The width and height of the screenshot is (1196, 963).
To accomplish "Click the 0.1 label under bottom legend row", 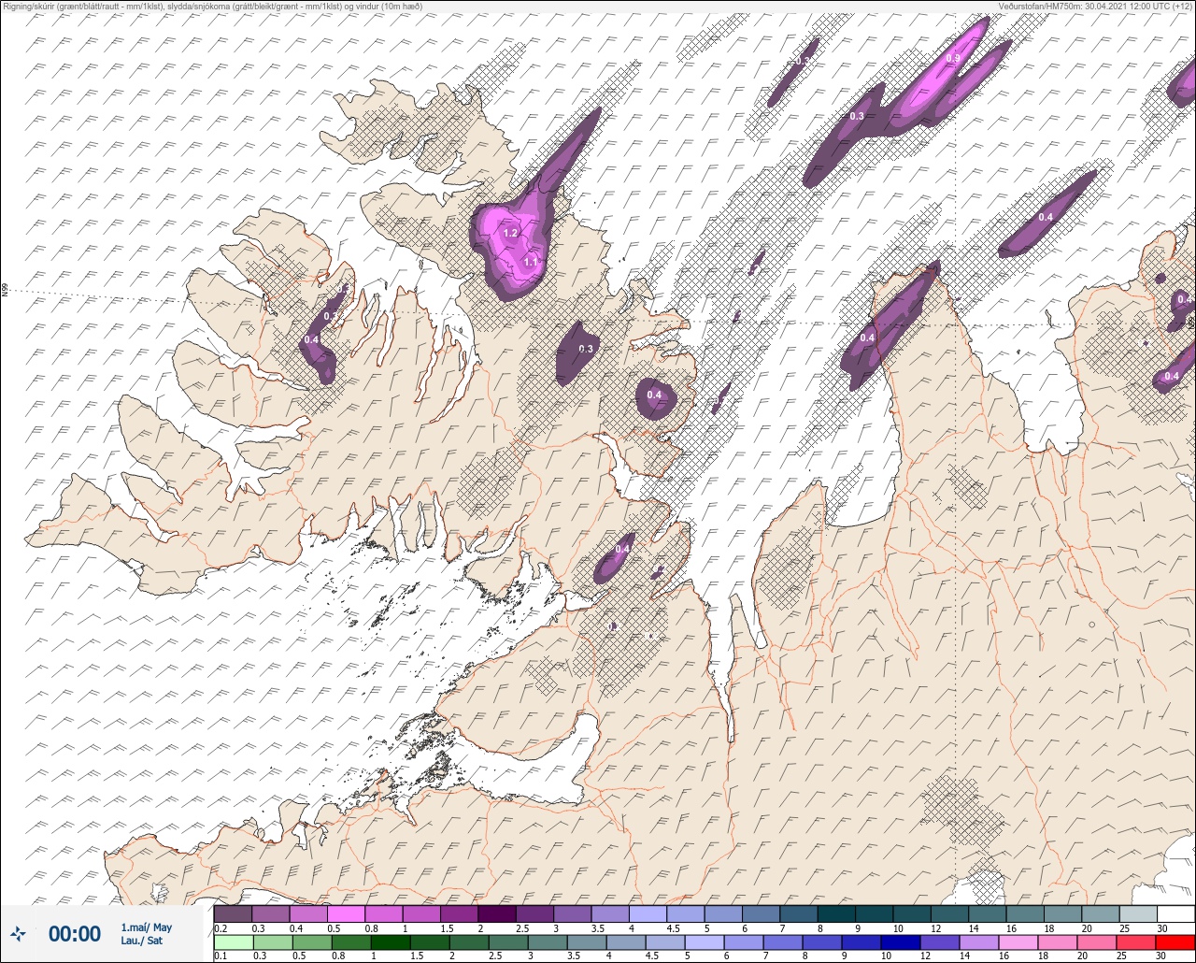I will point(221,956).
